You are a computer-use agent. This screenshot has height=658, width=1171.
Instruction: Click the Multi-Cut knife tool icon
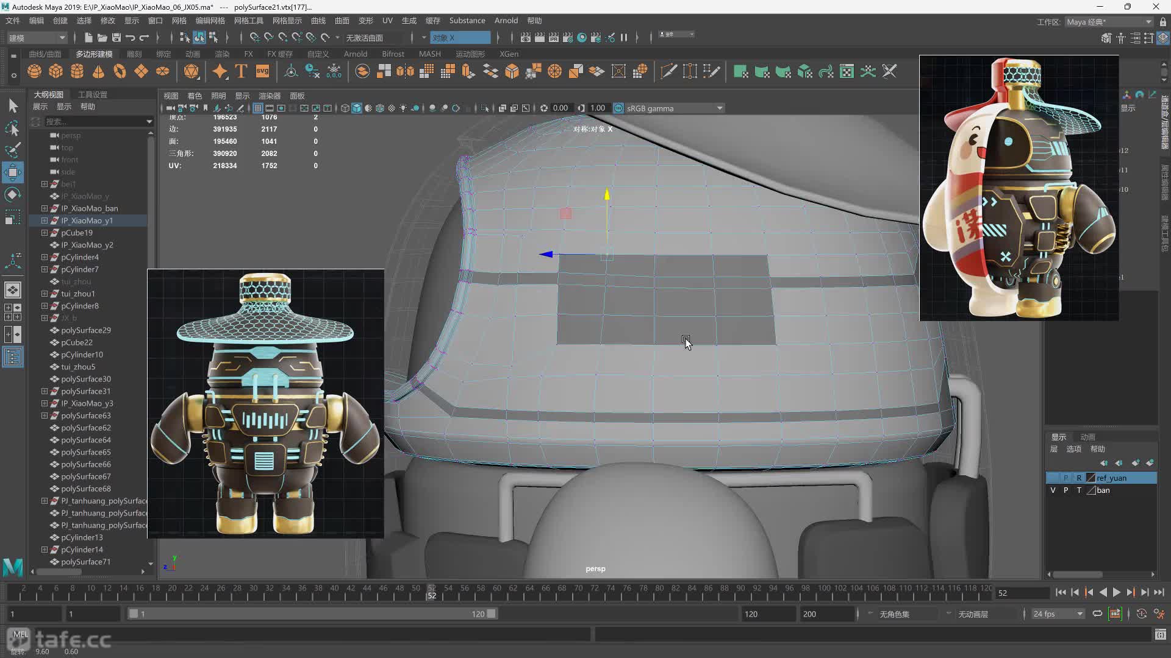pos(668,71)
